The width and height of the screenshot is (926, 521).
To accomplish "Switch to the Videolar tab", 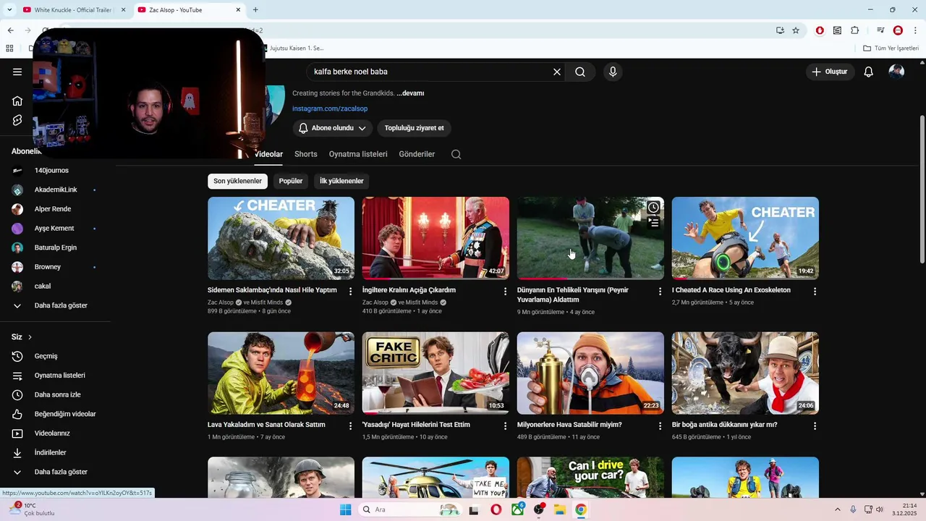I will 268,154.
